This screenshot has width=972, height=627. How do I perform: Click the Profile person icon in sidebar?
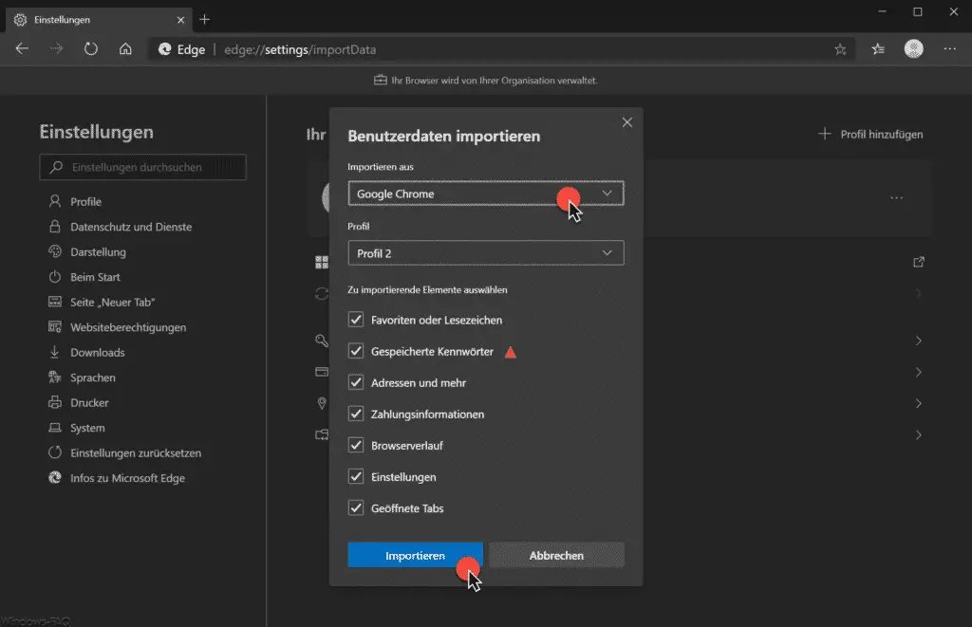55,201
